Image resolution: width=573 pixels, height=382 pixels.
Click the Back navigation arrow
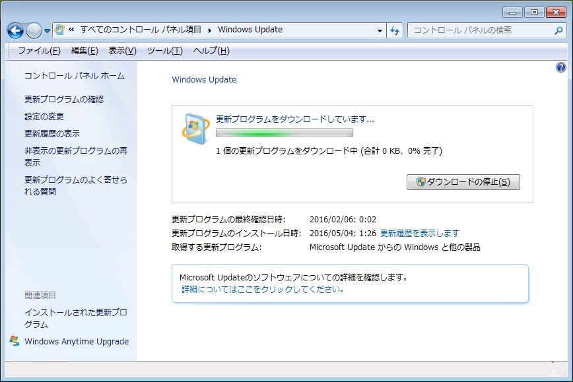point(15,30)
